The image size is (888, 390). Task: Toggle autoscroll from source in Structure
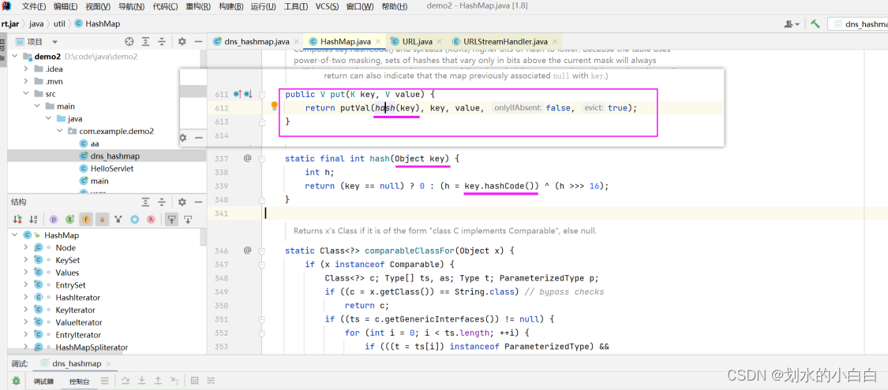tap(188, 219)
